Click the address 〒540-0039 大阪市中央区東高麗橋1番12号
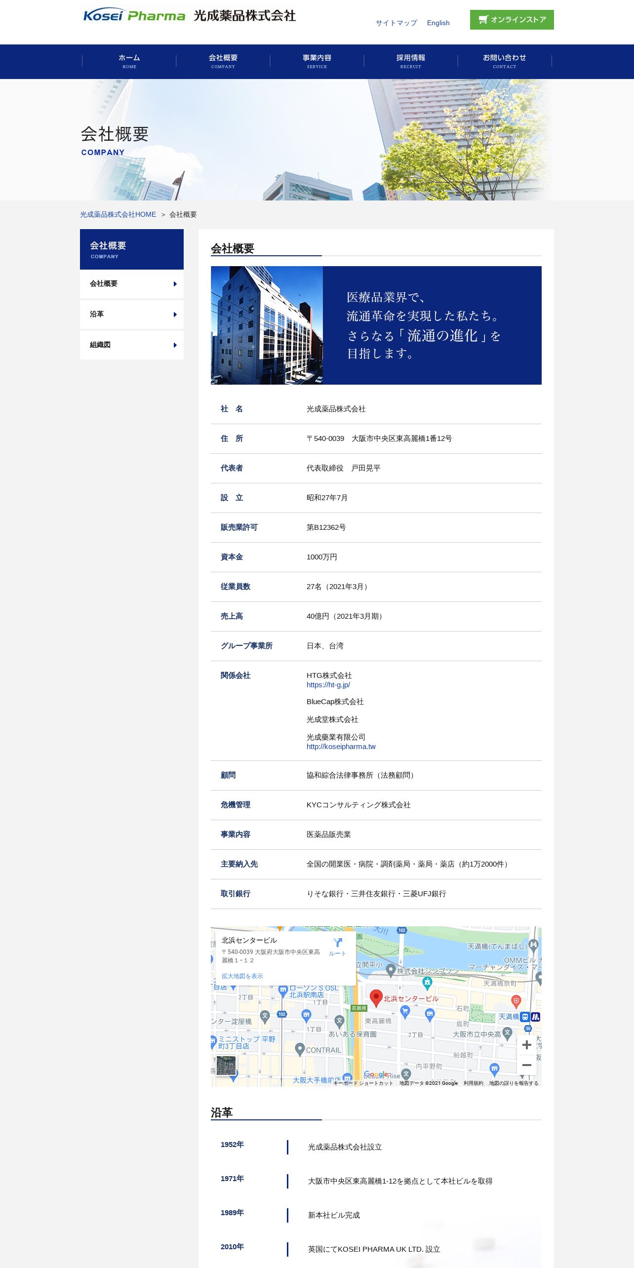Screen dimensions: 634x1268 [379, 438]
